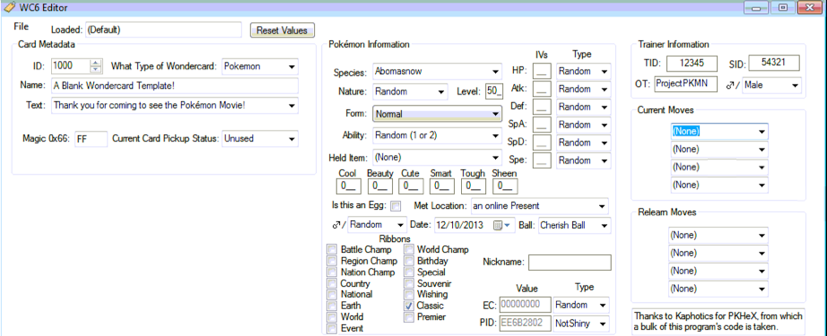
Task: Open the first Relearn Moves dropdown
Action: 718,236
